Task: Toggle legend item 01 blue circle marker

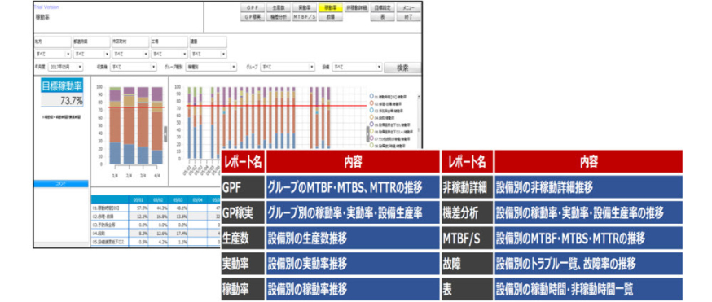Action: pos(372,96)
